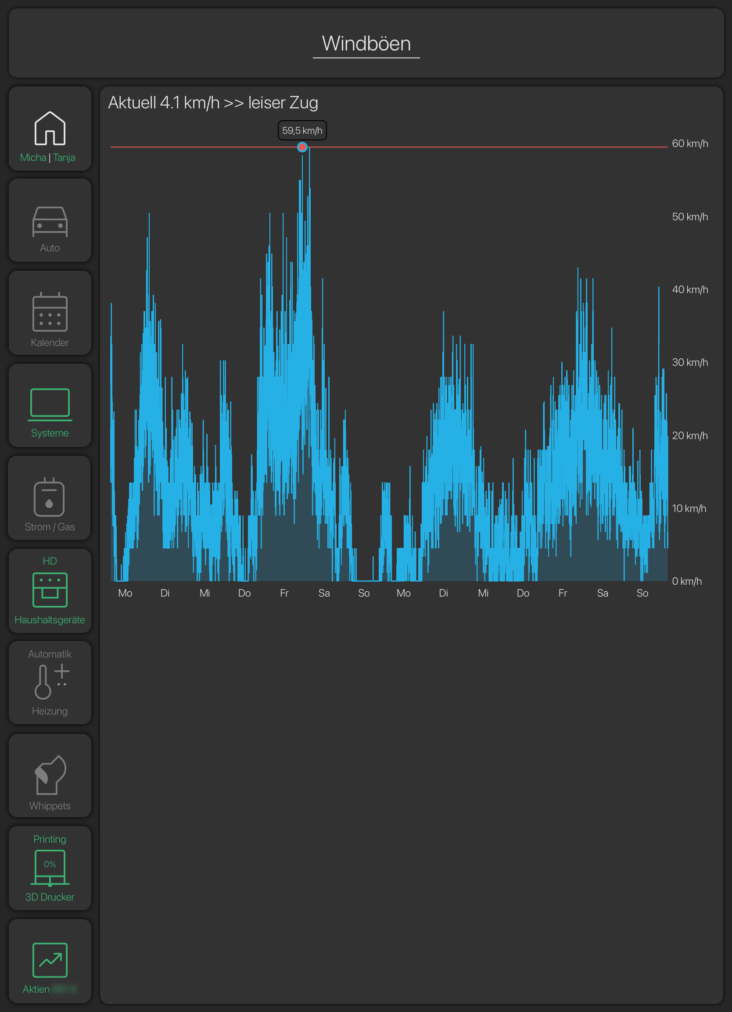The image size is (732, 1012).
Task: Click the HD label above Haushaltsgeräte
Action: pyautogui.click(x=50, y=561)
